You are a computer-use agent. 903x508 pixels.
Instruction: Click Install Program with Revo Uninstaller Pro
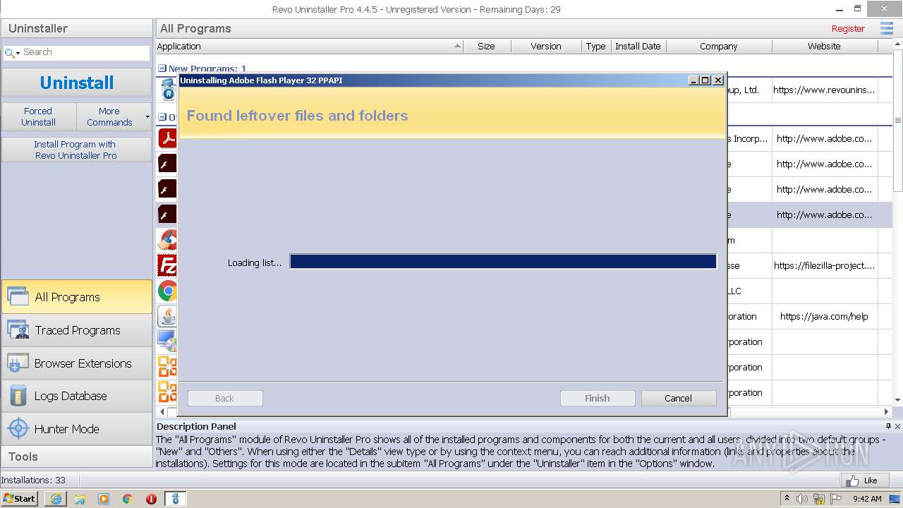pos(76,150)
